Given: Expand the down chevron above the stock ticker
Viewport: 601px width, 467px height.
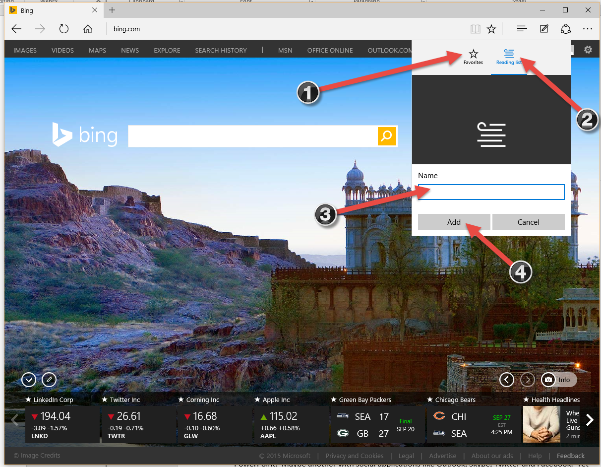Looking at the screenshot, I should coord(28,379).
